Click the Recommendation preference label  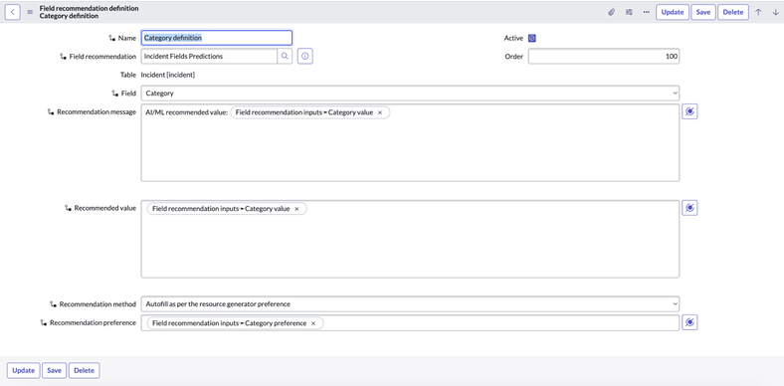(x=93, y=323)
